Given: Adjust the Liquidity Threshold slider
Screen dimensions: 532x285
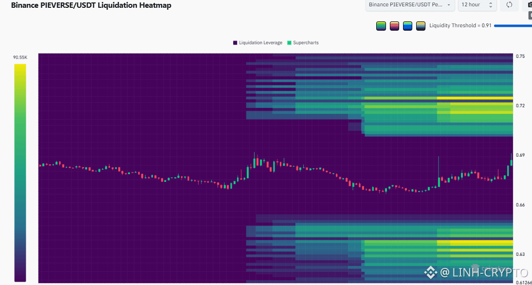Looking at the screenshot, I should pos(513,26).
